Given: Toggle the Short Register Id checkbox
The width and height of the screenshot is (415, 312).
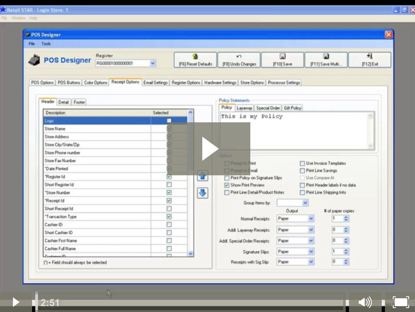Looking at the screenshot, I should [x=169, y=184].
